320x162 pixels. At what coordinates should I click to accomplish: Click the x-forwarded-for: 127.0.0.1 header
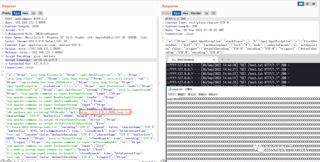[x=27, y=64]
